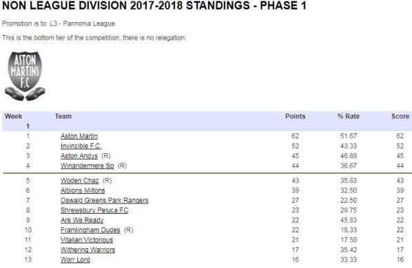The width and height of the screenshot is (412, 268).
Task: Click the Aston Martins F.C. crest logo
Action: point(25,76)
